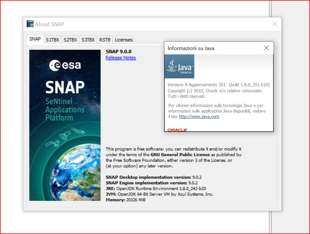Open the Release Notes link

click(121, 58)
